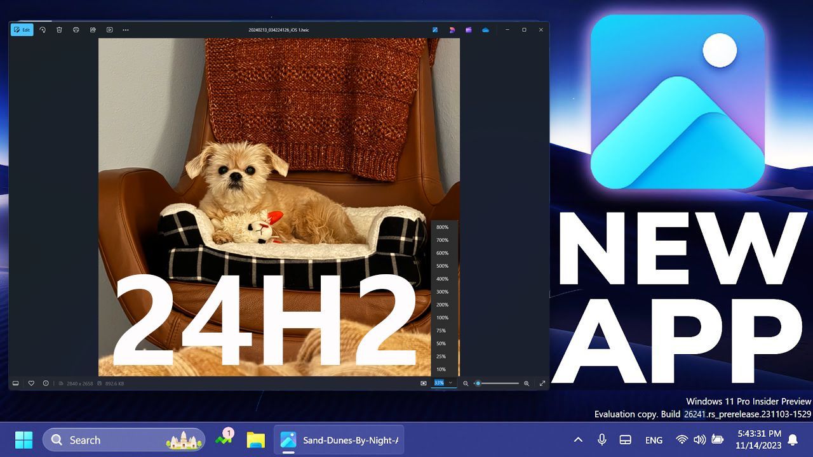Click the Edit image button
The image size is (813, 457).
pyautogui.click(x=22, y=30)
